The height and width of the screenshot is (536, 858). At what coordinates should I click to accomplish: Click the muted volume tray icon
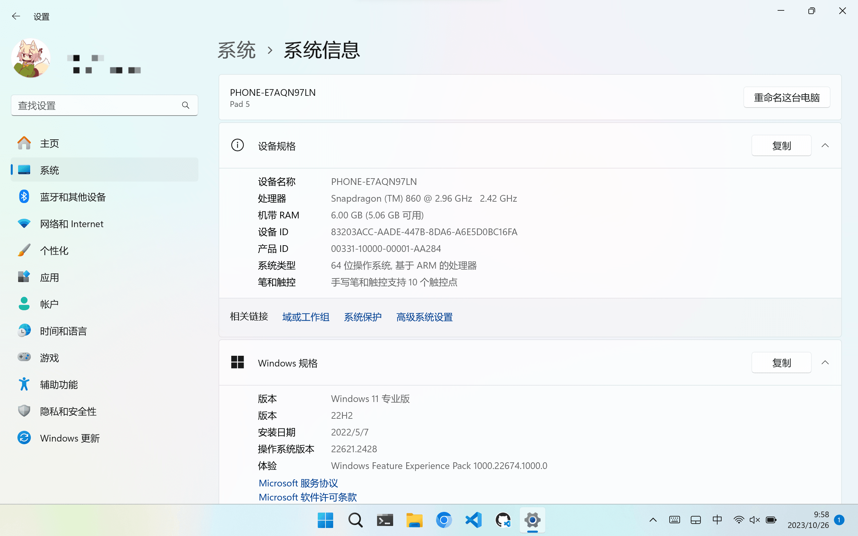click(x=755, y=520)
